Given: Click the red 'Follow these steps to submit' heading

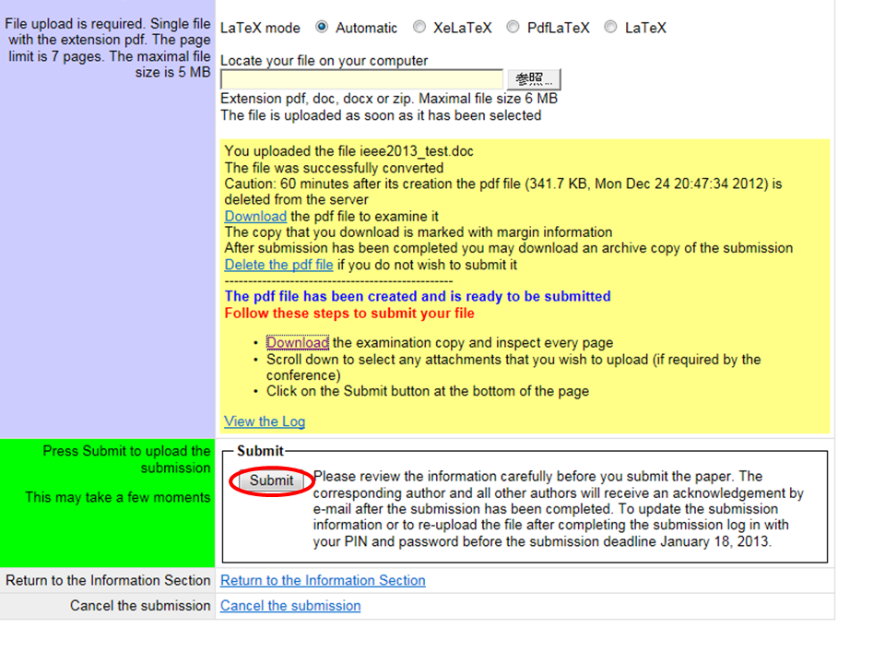Looking at the screenshot, I should (x=349, y=314).
